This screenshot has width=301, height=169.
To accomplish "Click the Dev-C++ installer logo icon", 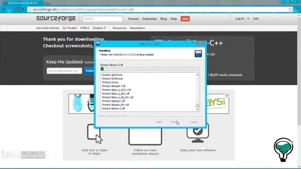I will click(198, 54).
